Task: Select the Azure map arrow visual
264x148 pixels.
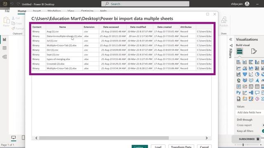Action: pos(257,81)
